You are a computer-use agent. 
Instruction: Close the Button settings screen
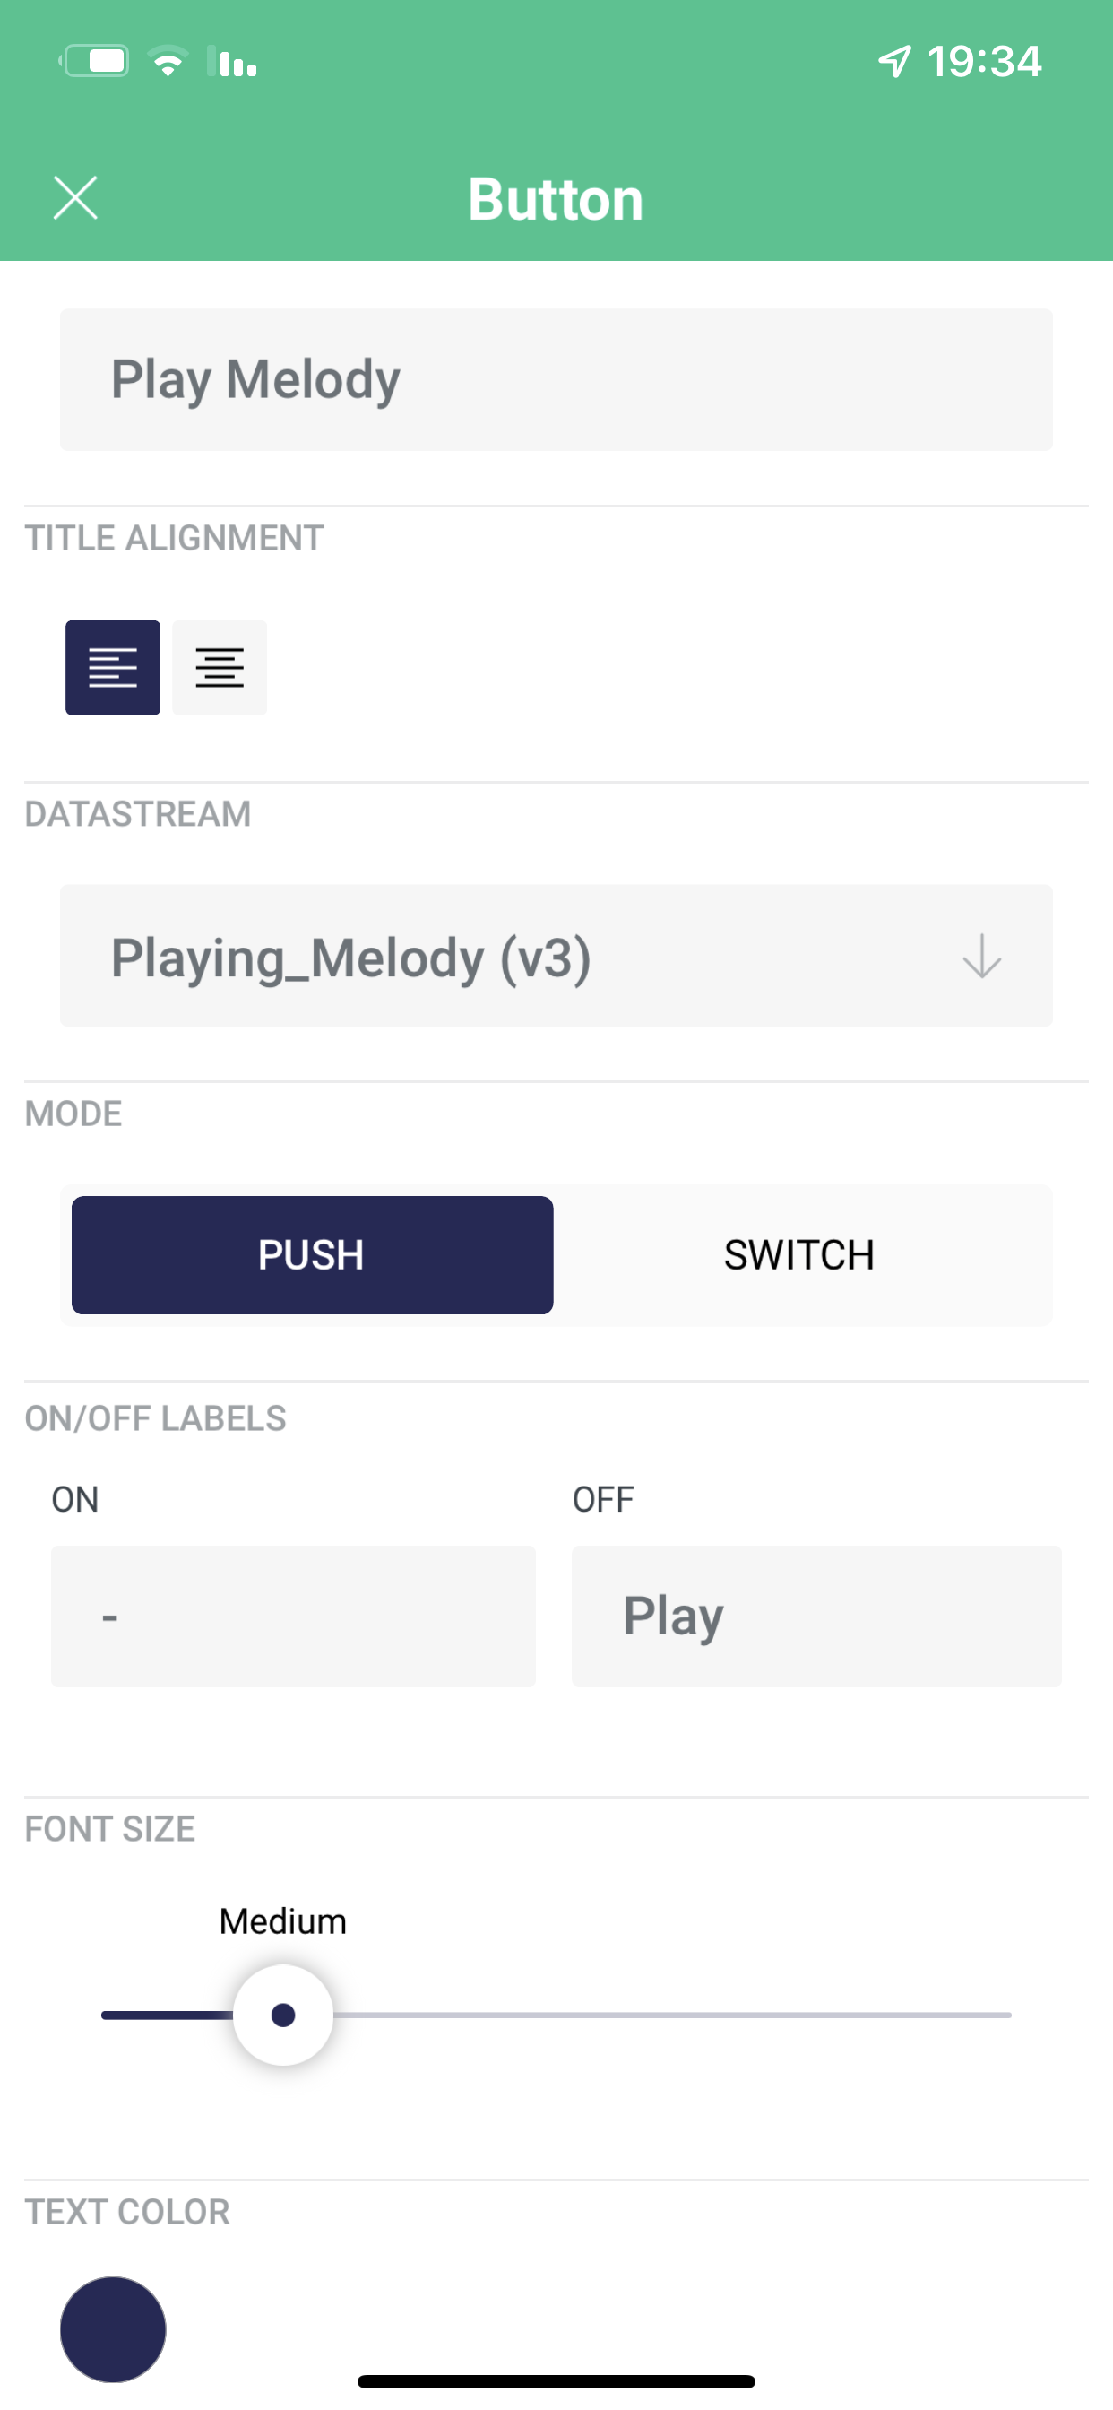[x=74, y=197]
